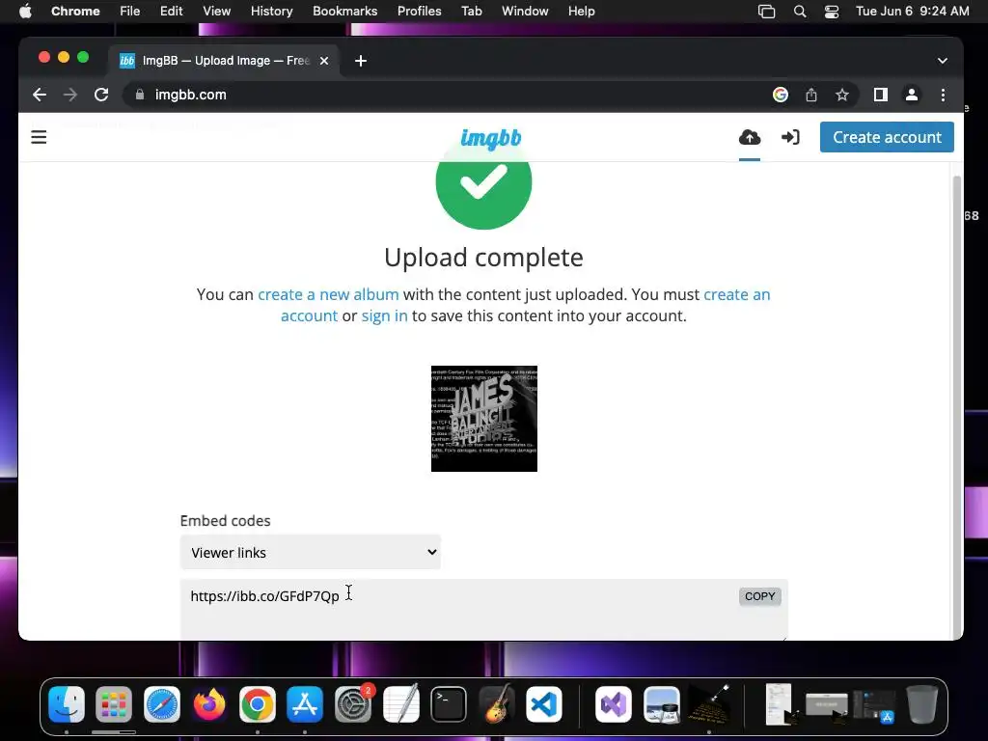Open Chrome profile avatar
The height and width of the screenshot is (741, 988).
click(x=911, y=95)
